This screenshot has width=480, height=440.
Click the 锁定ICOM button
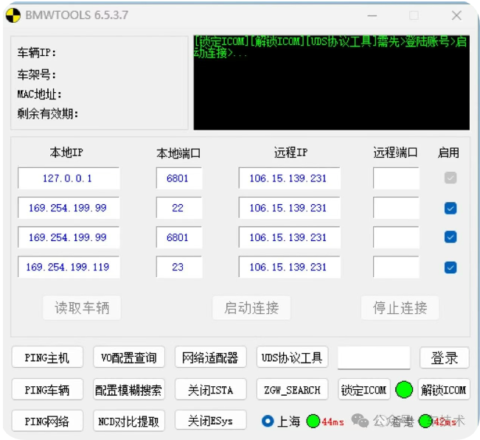coord(364,389)
